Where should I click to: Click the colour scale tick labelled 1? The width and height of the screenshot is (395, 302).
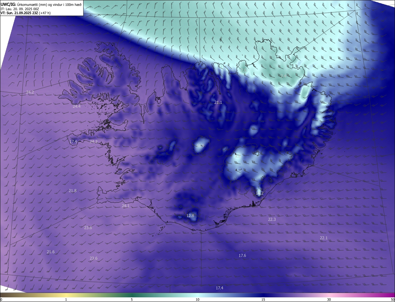tap(66, 300)
